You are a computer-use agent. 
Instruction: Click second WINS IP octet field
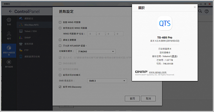tap(101, 34)
